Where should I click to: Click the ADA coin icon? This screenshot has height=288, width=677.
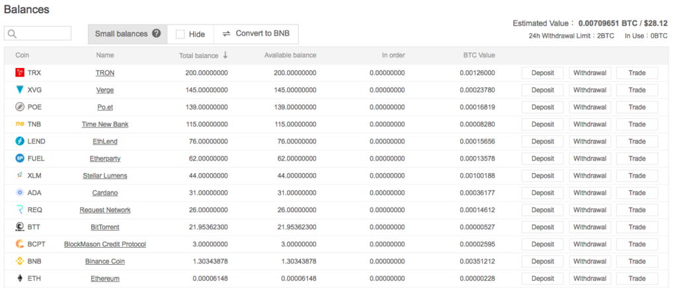20,193
